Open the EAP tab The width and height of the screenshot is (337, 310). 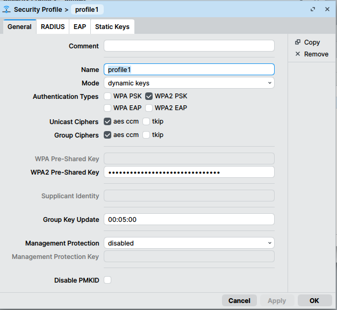(x=80, y=27)
